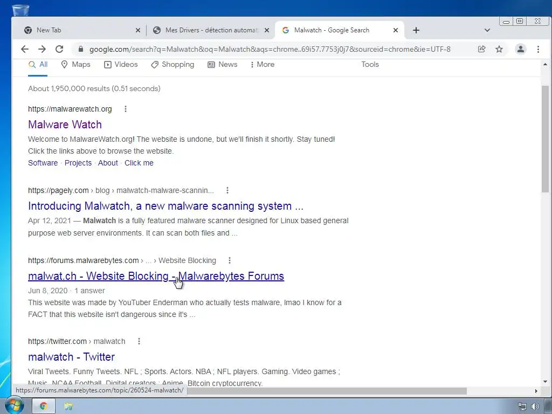Open a new tab with plus button

tap(416, 30)
